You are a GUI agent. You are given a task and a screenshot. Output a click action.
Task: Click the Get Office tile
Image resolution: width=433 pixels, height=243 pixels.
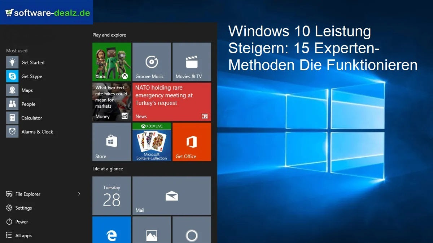192,141
